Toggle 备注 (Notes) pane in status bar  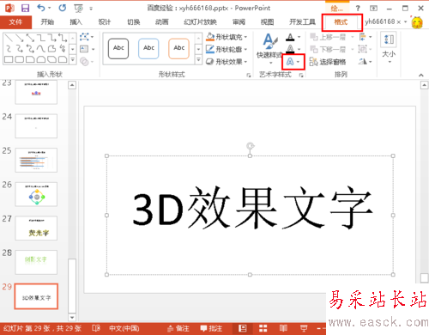pos(178,328)
